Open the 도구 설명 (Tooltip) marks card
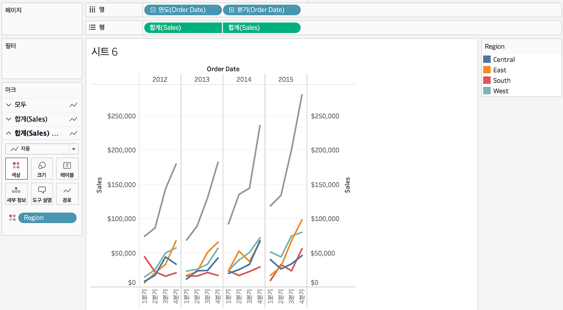Viewport: 563px width, 310px height. point(42,194)
